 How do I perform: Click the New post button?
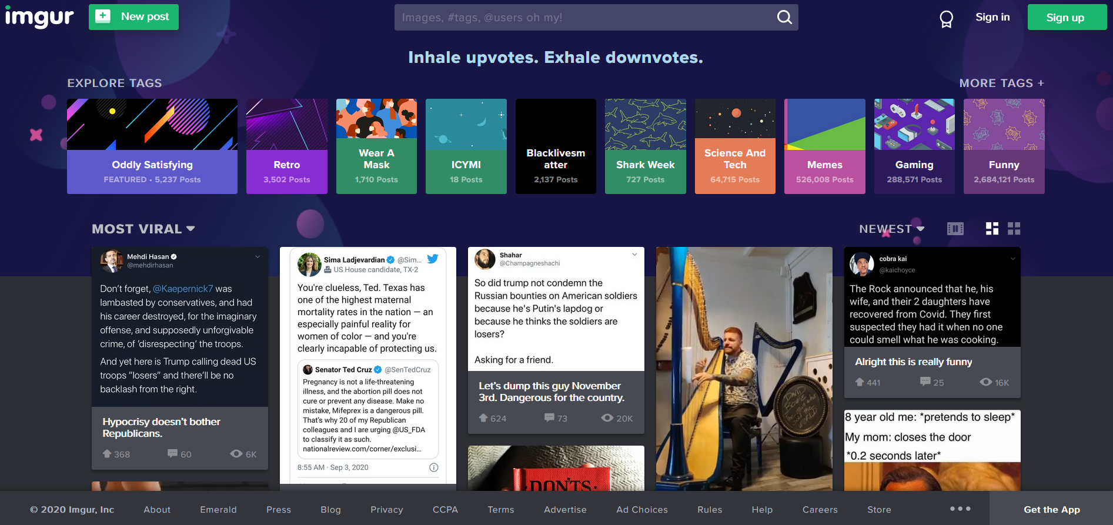pyautogui.click(x=133, y=17)
